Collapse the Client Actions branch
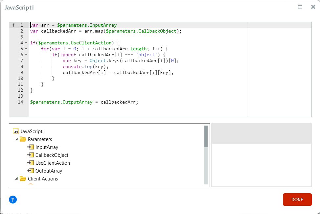 click(17, 178)
